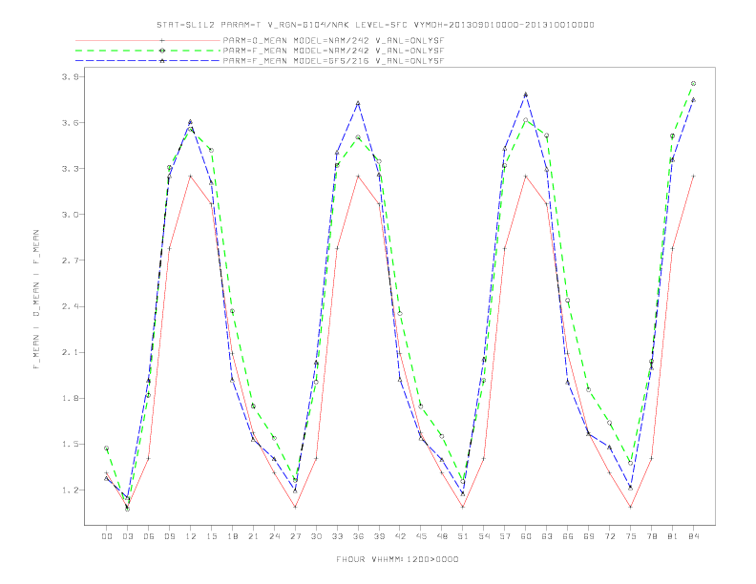Click x-axis forecast hour label 48

442,536
